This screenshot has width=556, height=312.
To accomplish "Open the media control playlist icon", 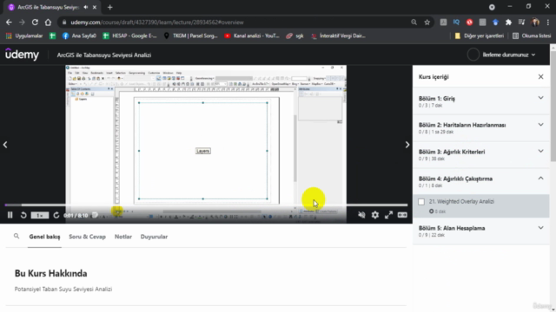I will [521, 23].
